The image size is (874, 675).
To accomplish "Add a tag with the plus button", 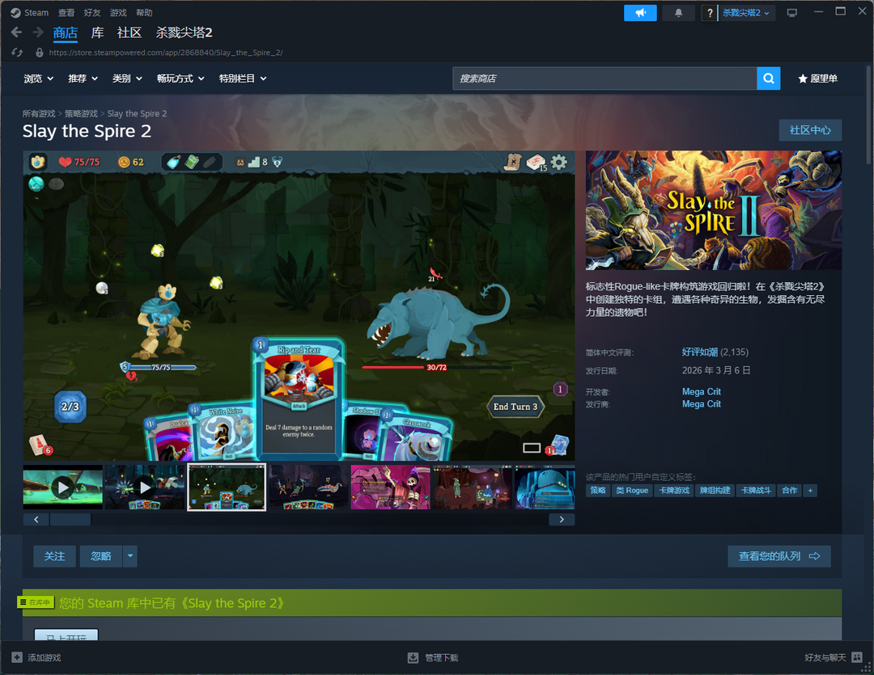I will tap(809, 490).
